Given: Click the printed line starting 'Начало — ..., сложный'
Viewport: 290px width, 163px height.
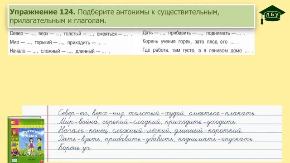Looking at the screenshot, I should [60, 51].
